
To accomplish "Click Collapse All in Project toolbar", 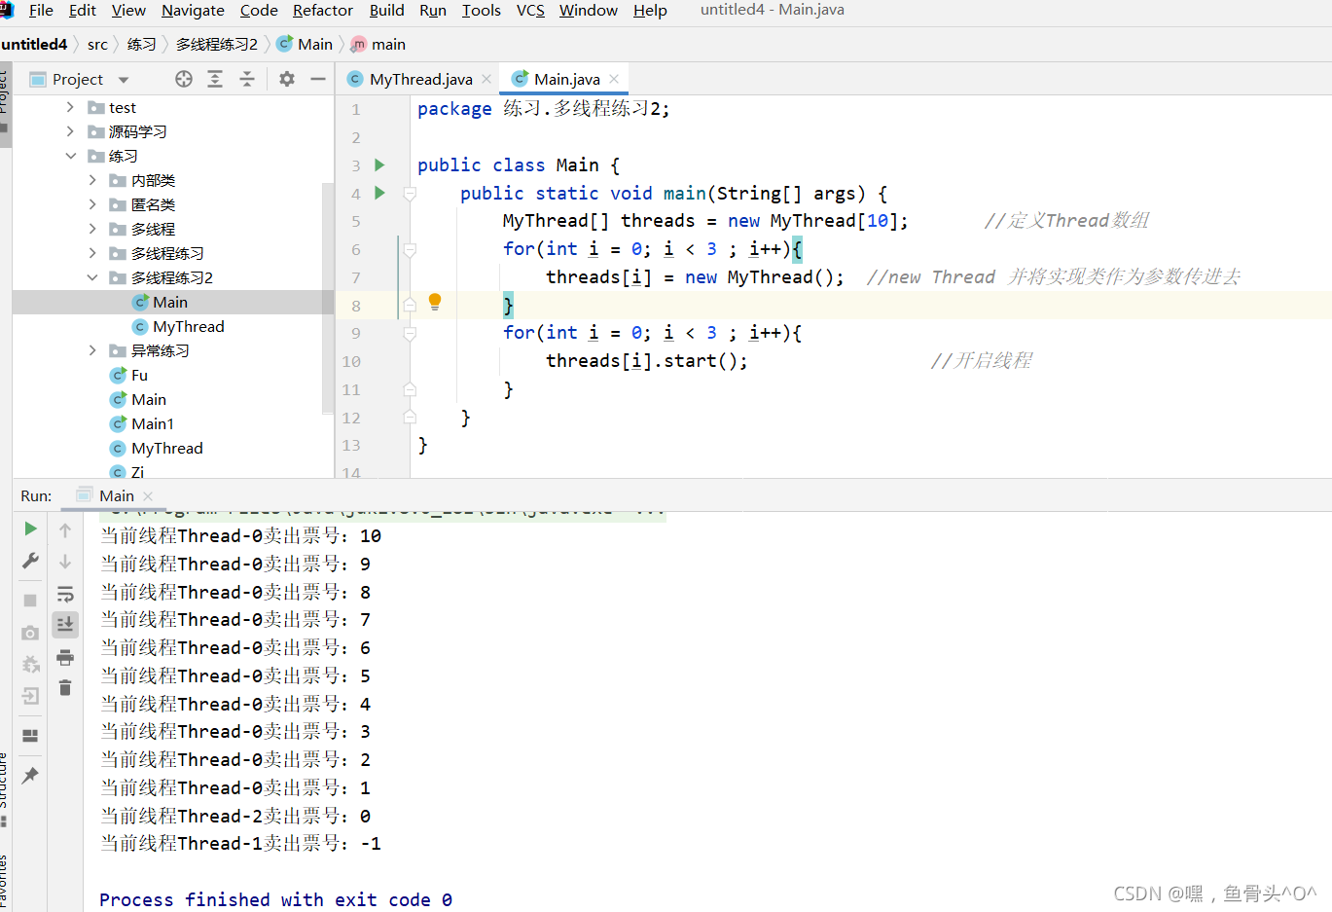I will click(247, 79).
